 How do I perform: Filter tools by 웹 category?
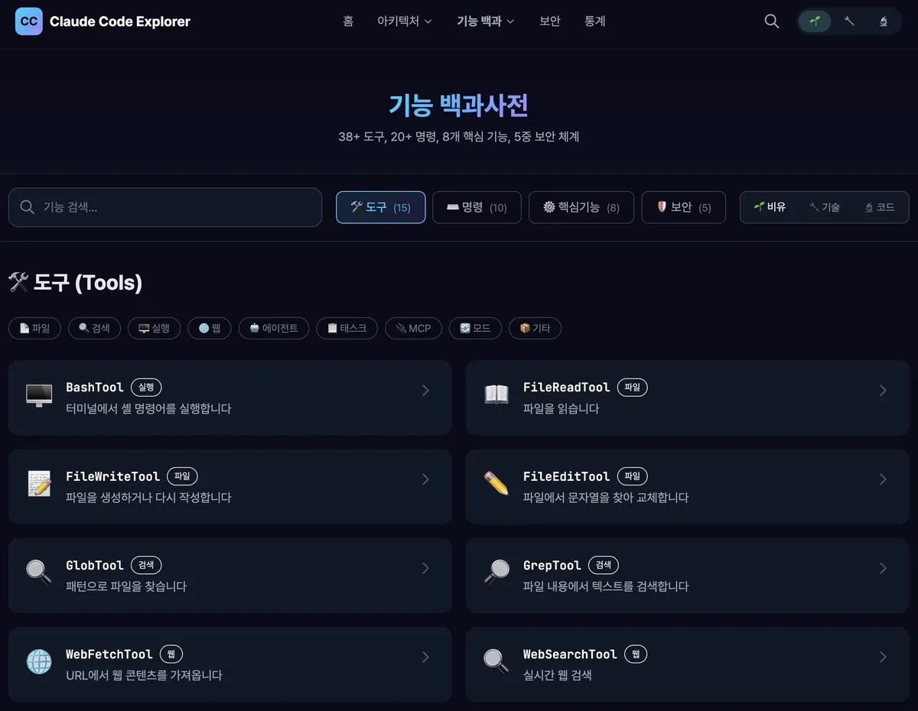click(210, 328)
